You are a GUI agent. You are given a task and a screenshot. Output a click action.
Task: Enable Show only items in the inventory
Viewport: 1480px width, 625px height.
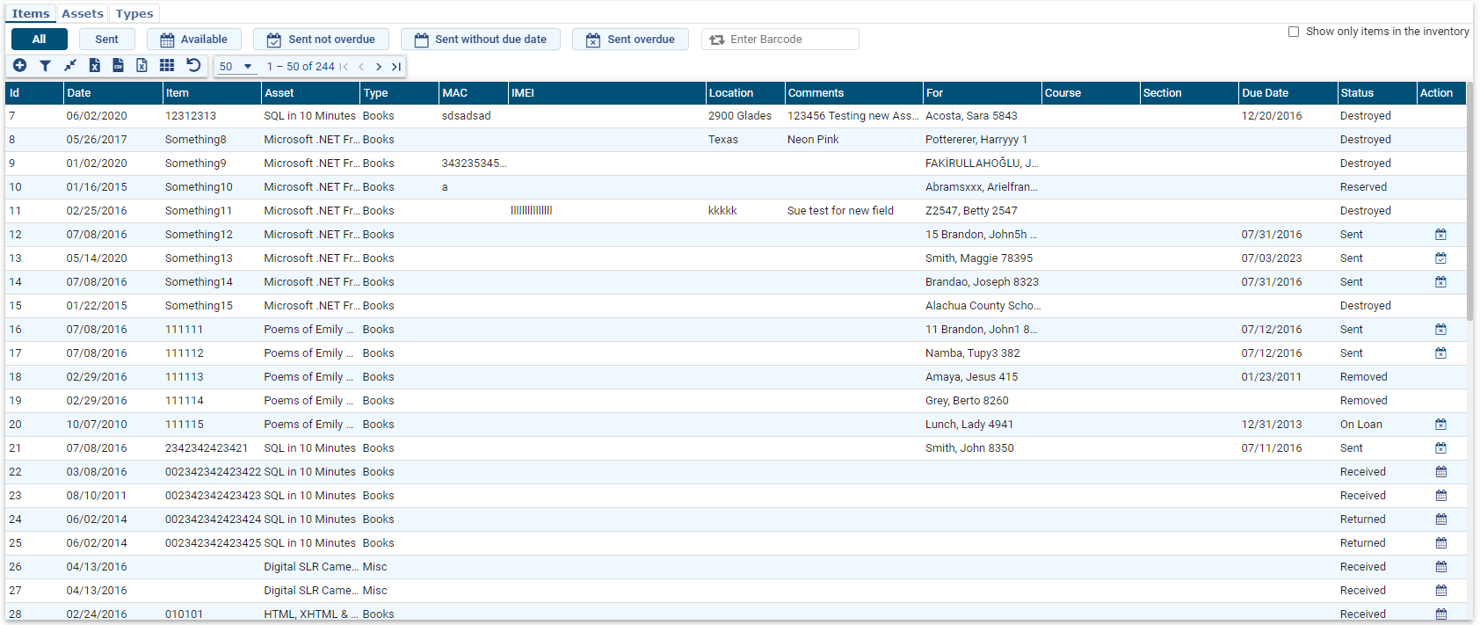click(x=1294, y=32)
